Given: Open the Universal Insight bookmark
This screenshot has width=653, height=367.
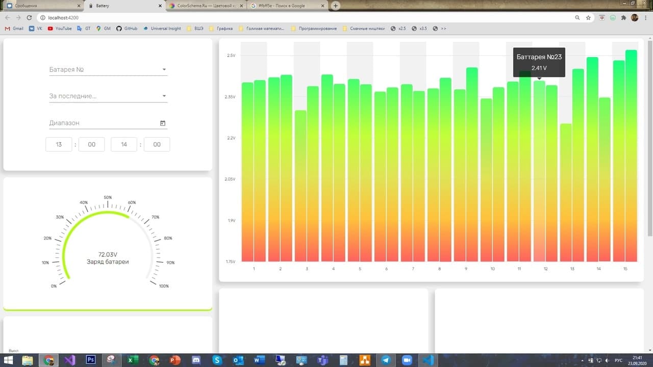Looking at the screenshot, I should click(x=162, y=29).
